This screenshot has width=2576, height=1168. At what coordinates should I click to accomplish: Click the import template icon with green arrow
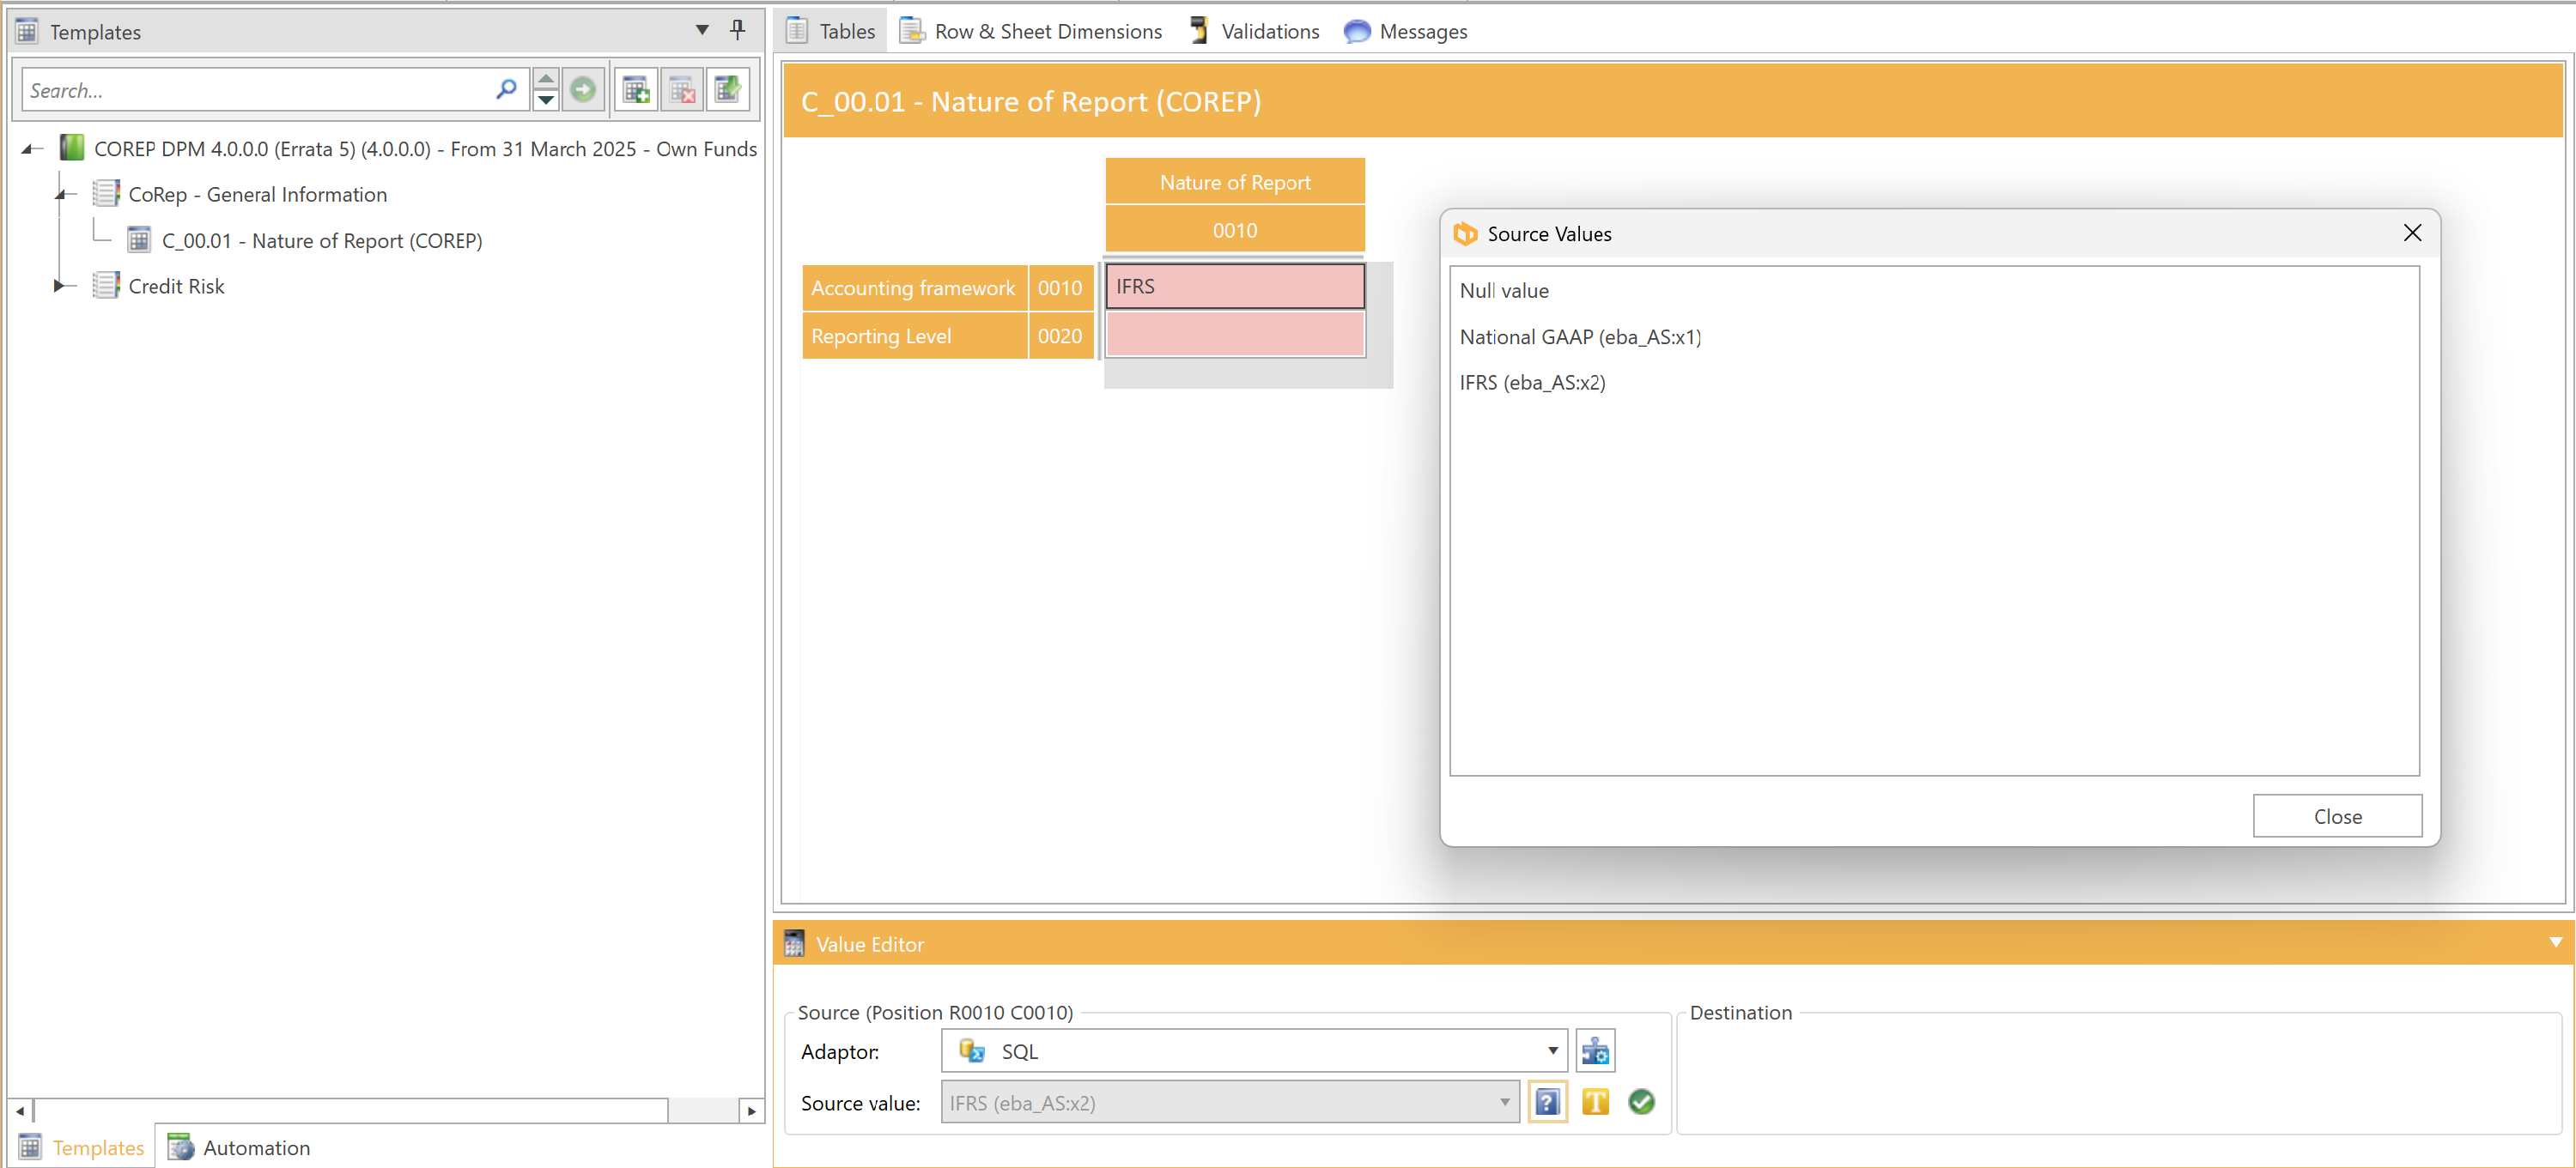tap(727, 90)
